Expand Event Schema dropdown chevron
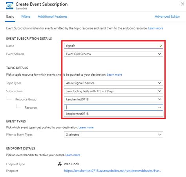 (159, 54)
